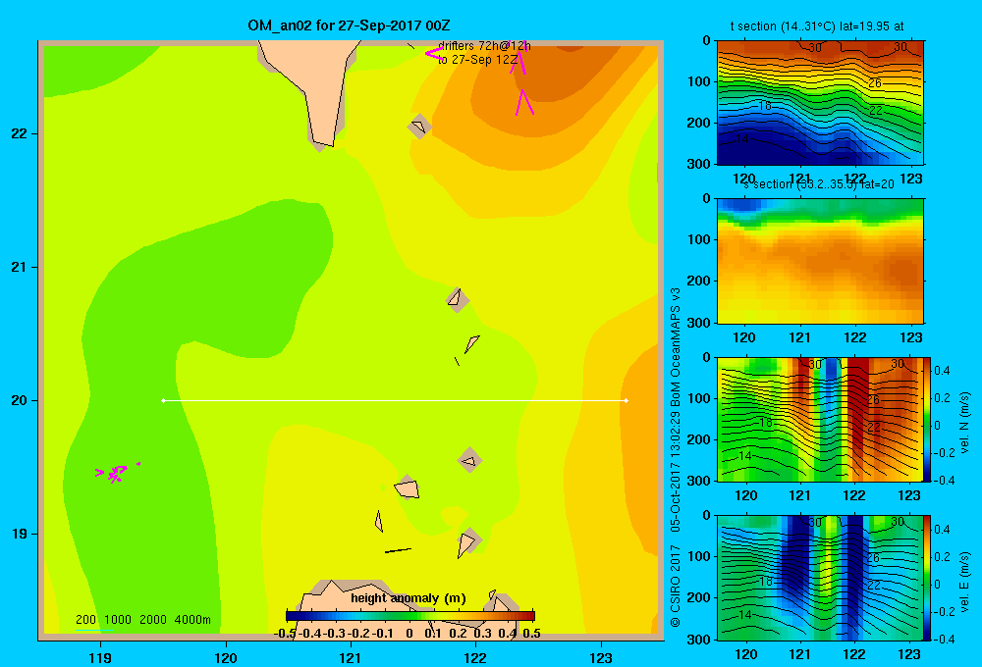The height and width of the screenshot is (667, 982).
Task: Open the northward velocity section plot
Action: 820,419
